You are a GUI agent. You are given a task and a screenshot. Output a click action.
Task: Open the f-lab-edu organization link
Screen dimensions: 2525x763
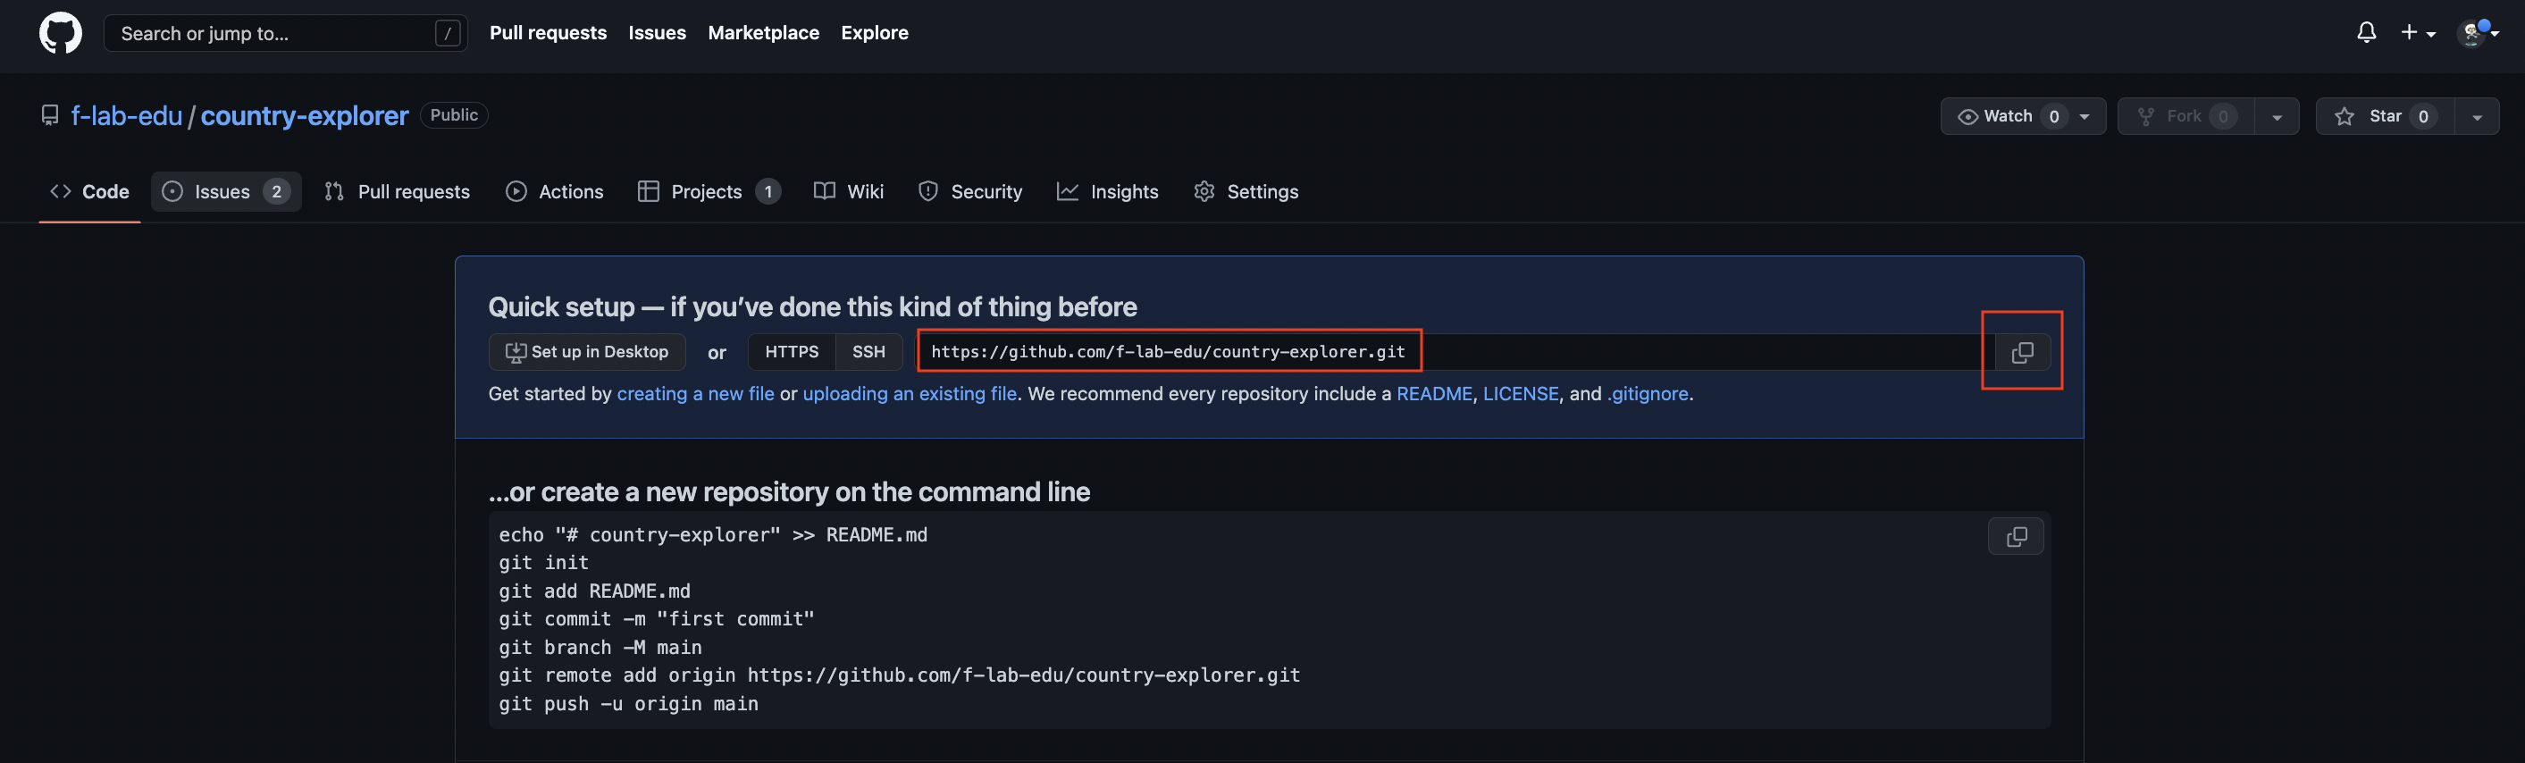[127, 116]
